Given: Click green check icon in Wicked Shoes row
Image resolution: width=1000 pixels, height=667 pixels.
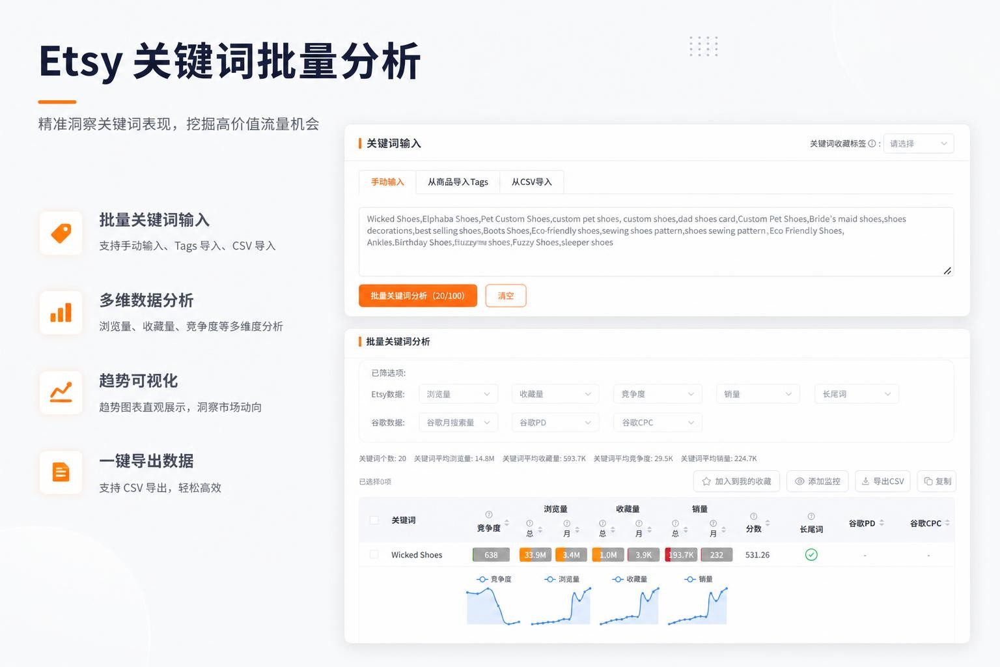Looking at the screenshot, I should pyautogui.click(x=811, y=554).
